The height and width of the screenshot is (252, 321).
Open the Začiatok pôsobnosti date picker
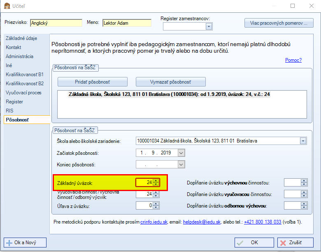[x=181, y=153]
